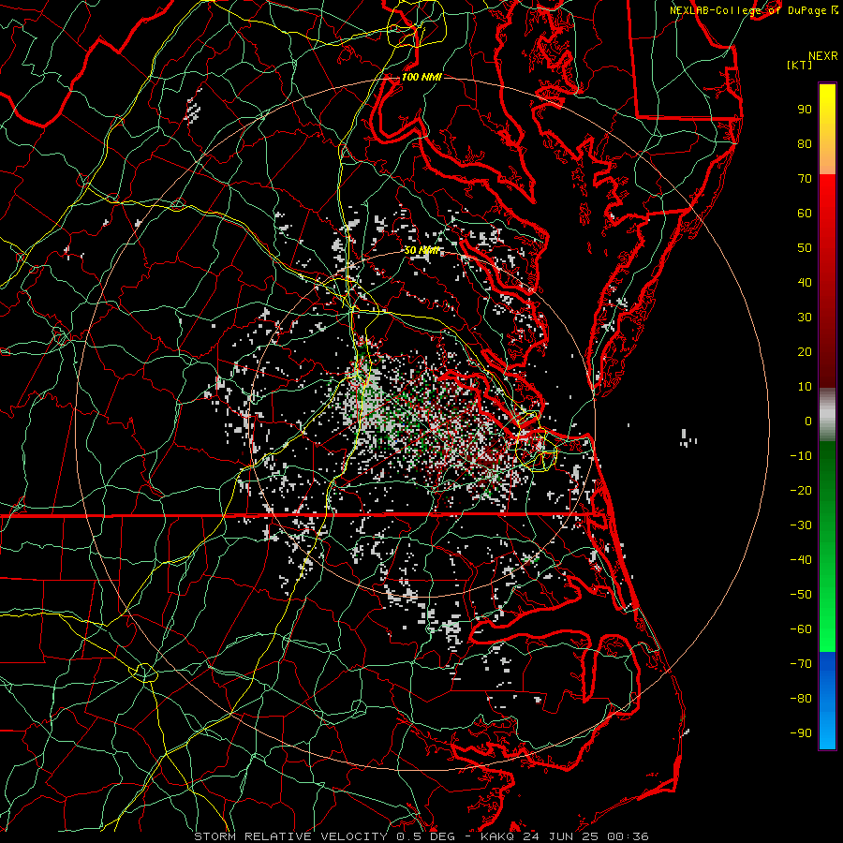Click the -80 value on velocity scale

[x=801, y=699]
